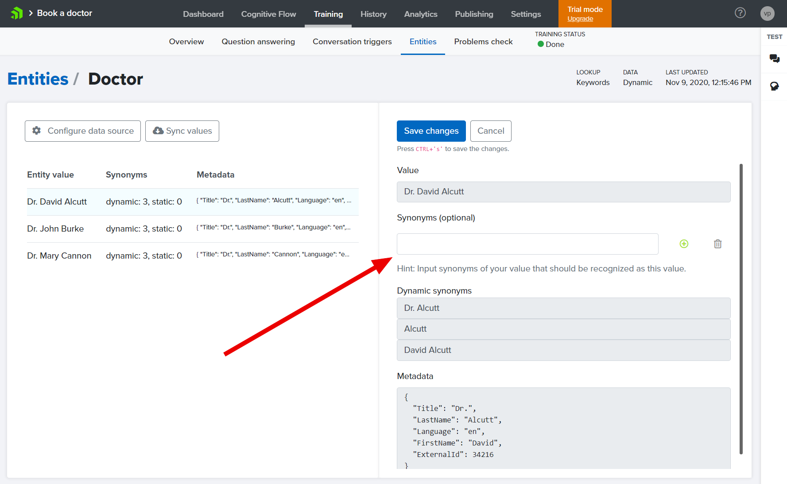Image resolution: width=787 pixels, height=484 pixels.
Task: Open the Settings tab
Action: 526,14
